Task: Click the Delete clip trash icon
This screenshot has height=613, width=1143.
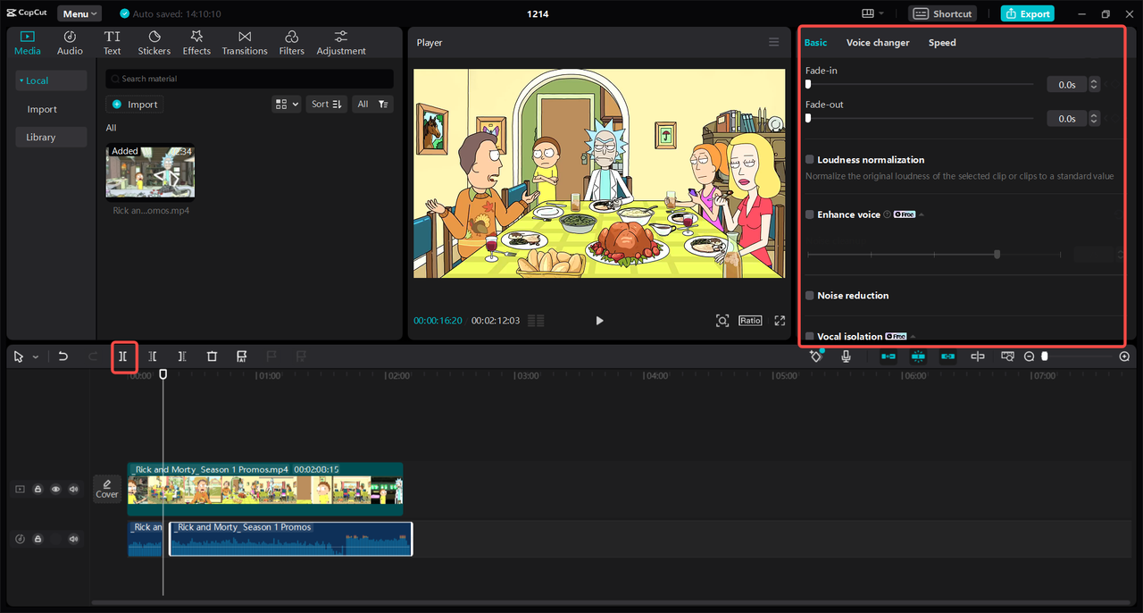Action: coord(212,357)
